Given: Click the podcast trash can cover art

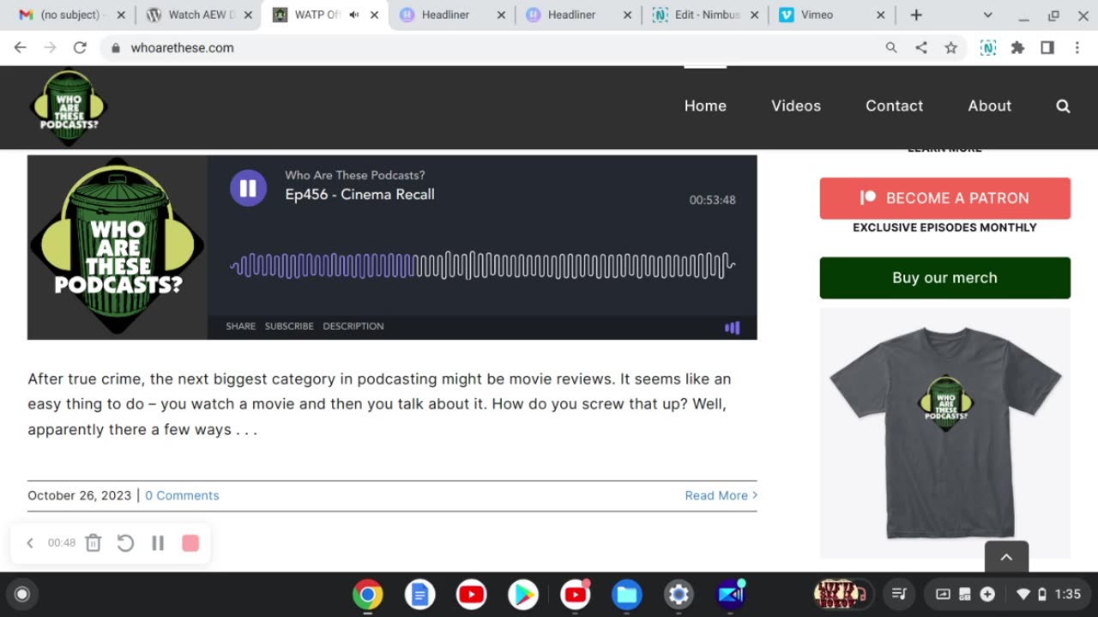Looking at the screenshot, I should click(x=118, y=248).
